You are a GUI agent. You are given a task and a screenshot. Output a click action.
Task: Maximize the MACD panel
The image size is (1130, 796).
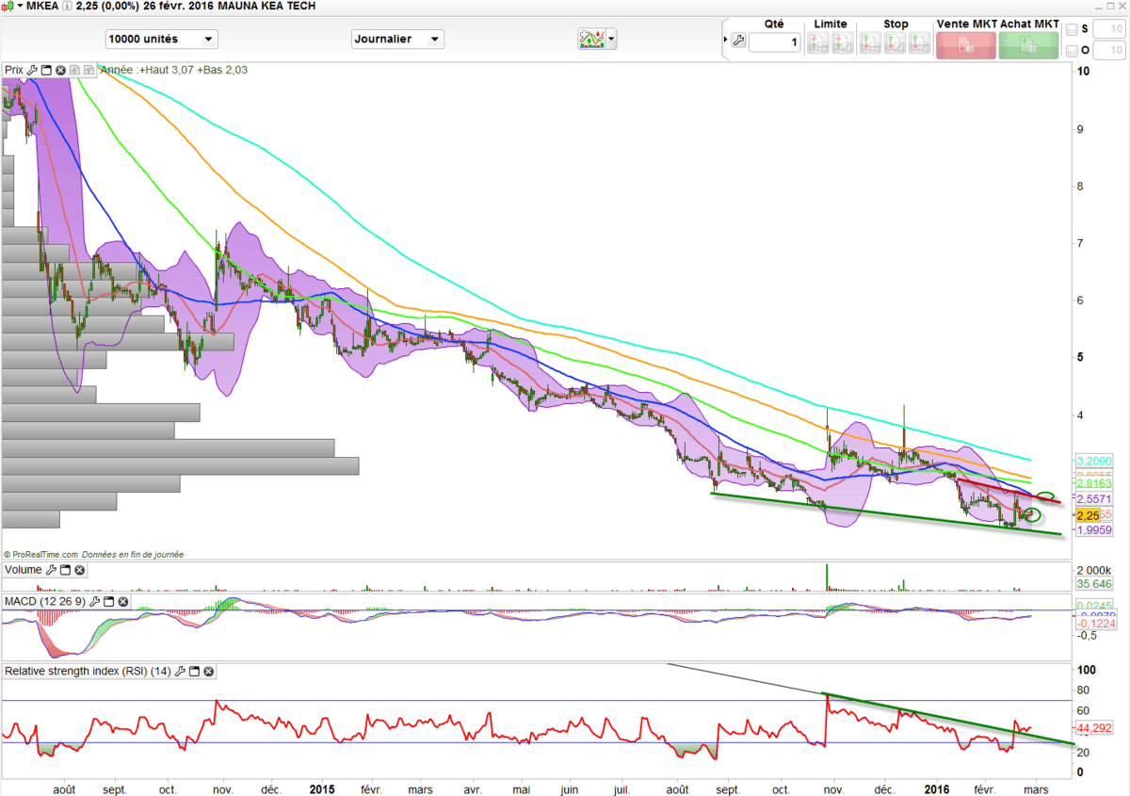(x=108, y=601)
